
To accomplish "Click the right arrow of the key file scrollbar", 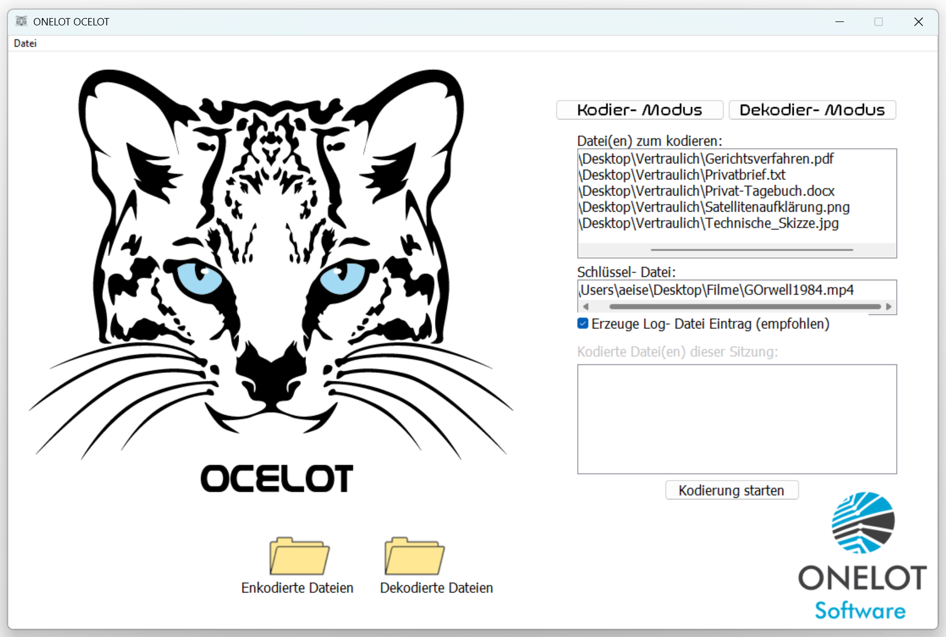I will 888,306.
